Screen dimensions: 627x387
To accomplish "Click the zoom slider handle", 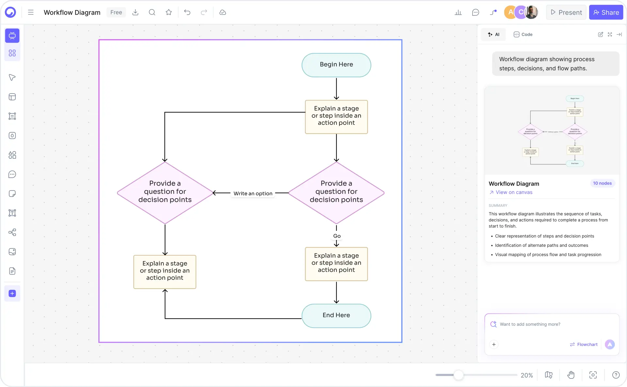I will pos(459,375).
